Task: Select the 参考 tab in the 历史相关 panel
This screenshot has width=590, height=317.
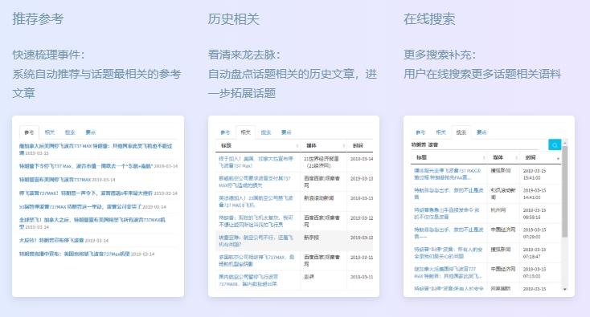Action: click(x=225, y=132)
